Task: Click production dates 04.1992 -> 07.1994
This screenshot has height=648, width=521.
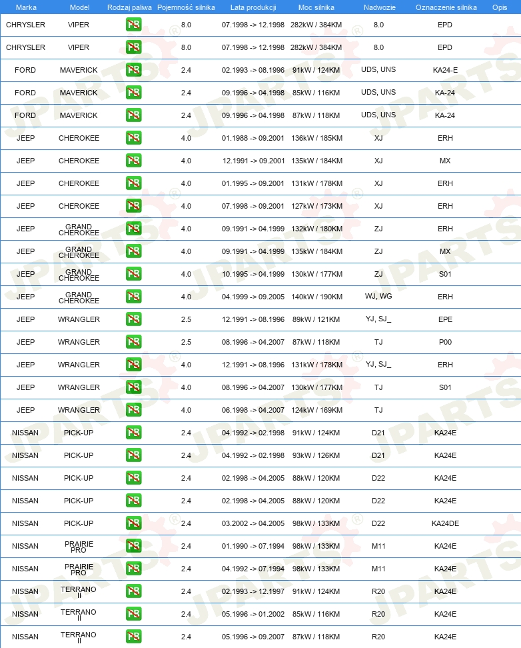Action: [253, 568]
